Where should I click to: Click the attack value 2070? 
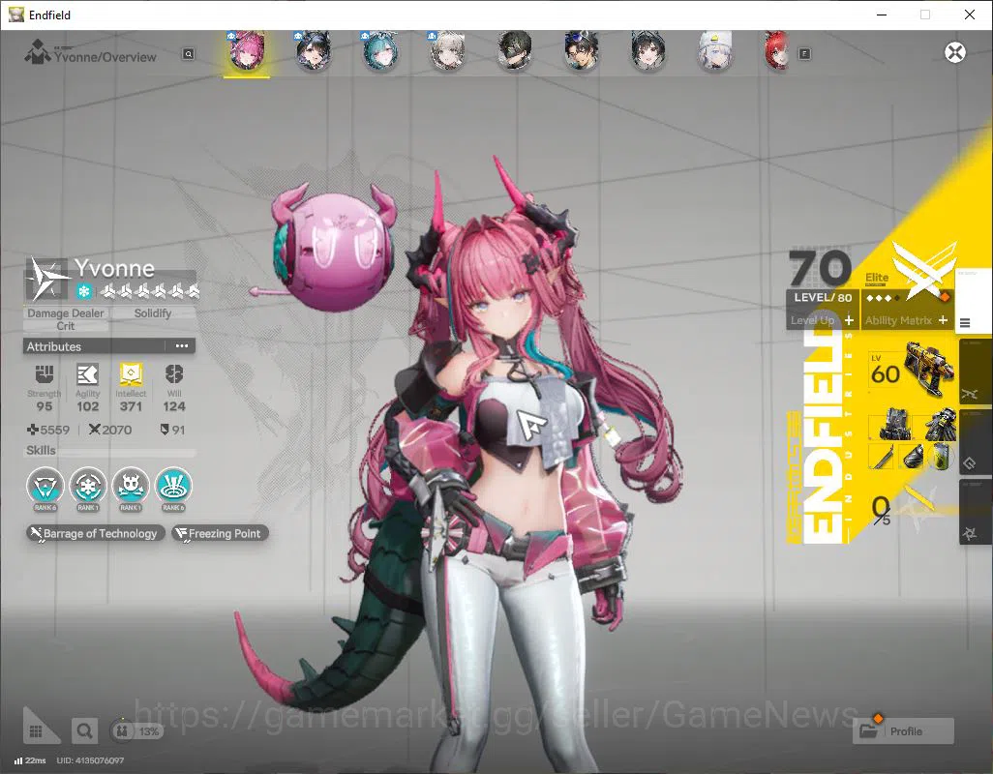110,430
